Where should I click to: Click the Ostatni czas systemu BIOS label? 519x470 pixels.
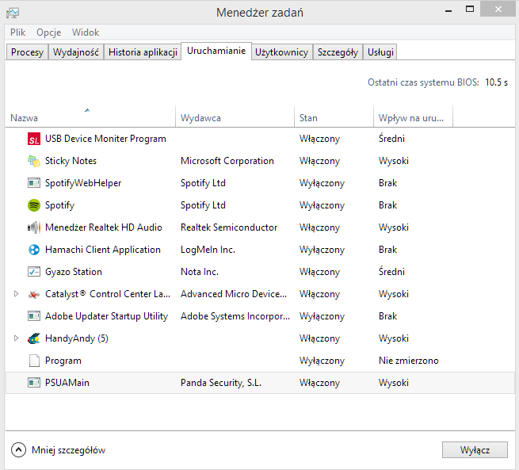(423, 82)
